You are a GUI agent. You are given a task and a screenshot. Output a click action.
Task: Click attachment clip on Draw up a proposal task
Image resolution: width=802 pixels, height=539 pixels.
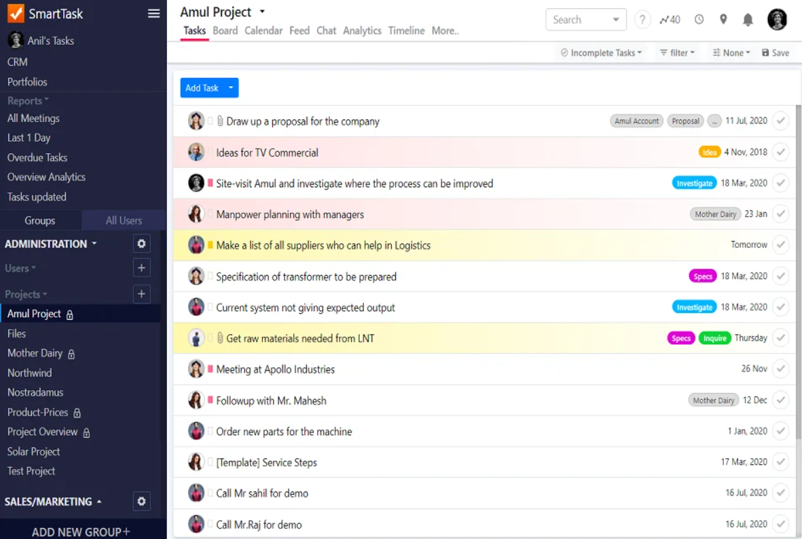tap(220, 121)
